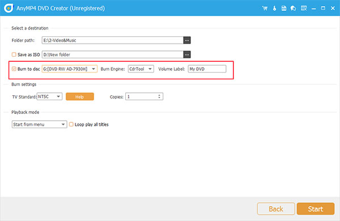Open the Start from menu playback dropdown

40,124
